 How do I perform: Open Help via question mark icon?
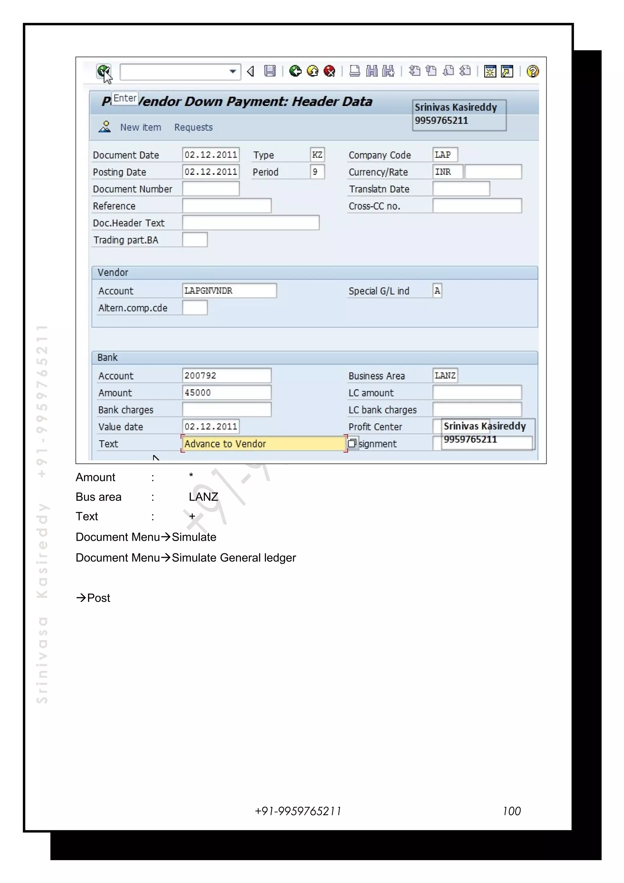coord(533,71)
